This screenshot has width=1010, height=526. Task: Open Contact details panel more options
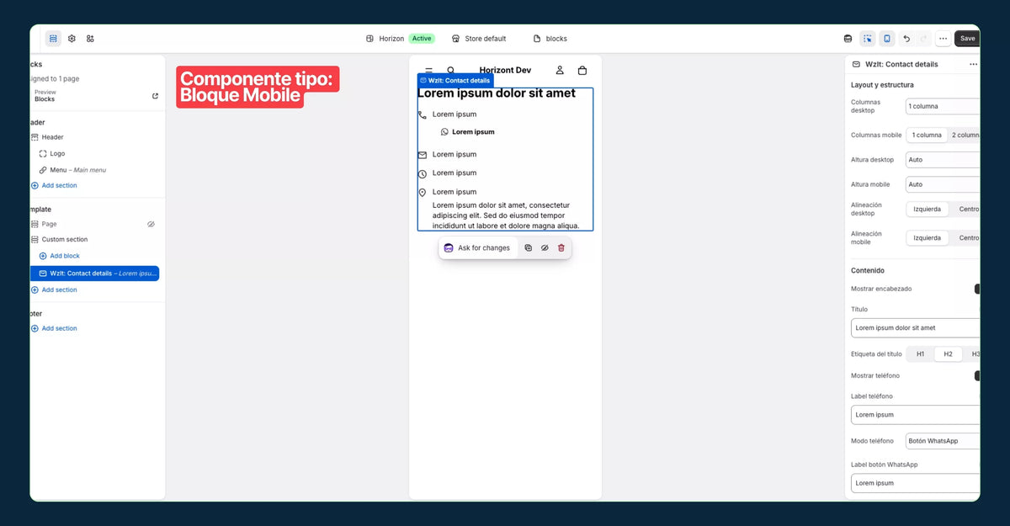click(973, 64)
